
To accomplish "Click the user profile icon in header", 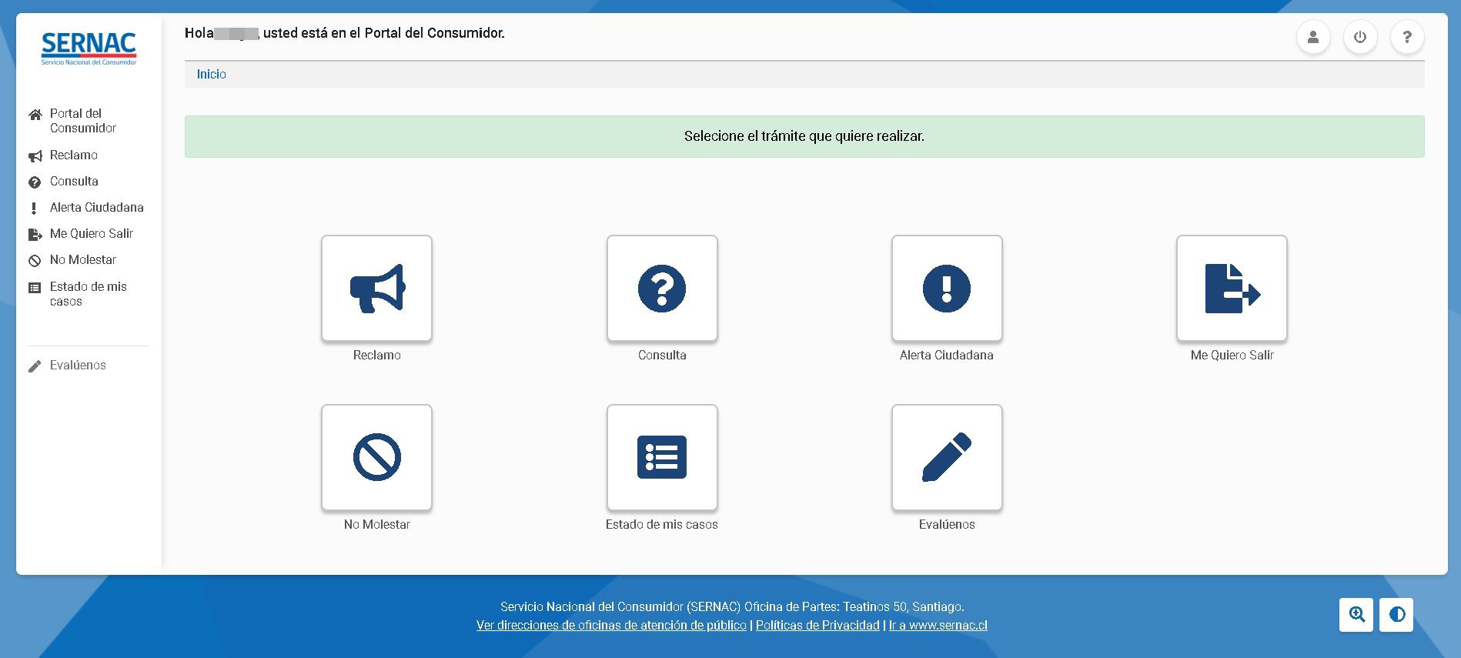I will click(x=1313, y=37).
